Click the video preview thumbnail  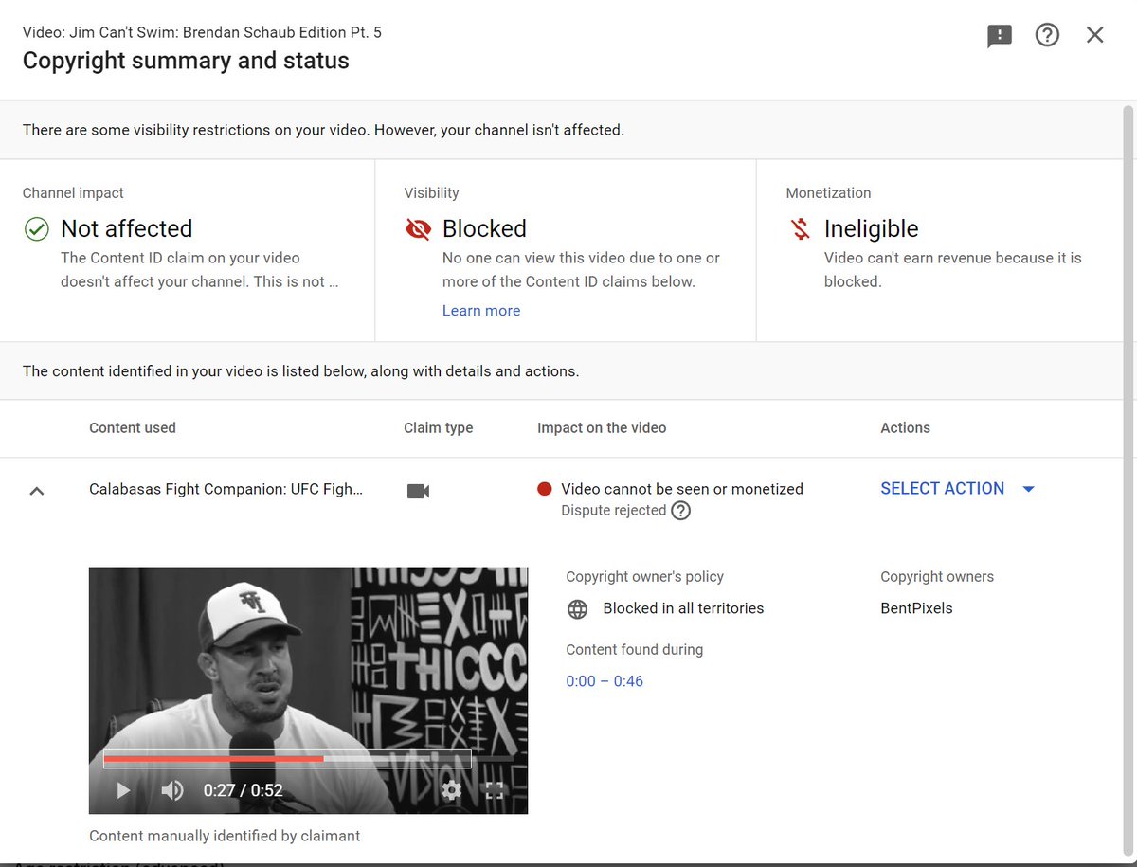point(308,690)
